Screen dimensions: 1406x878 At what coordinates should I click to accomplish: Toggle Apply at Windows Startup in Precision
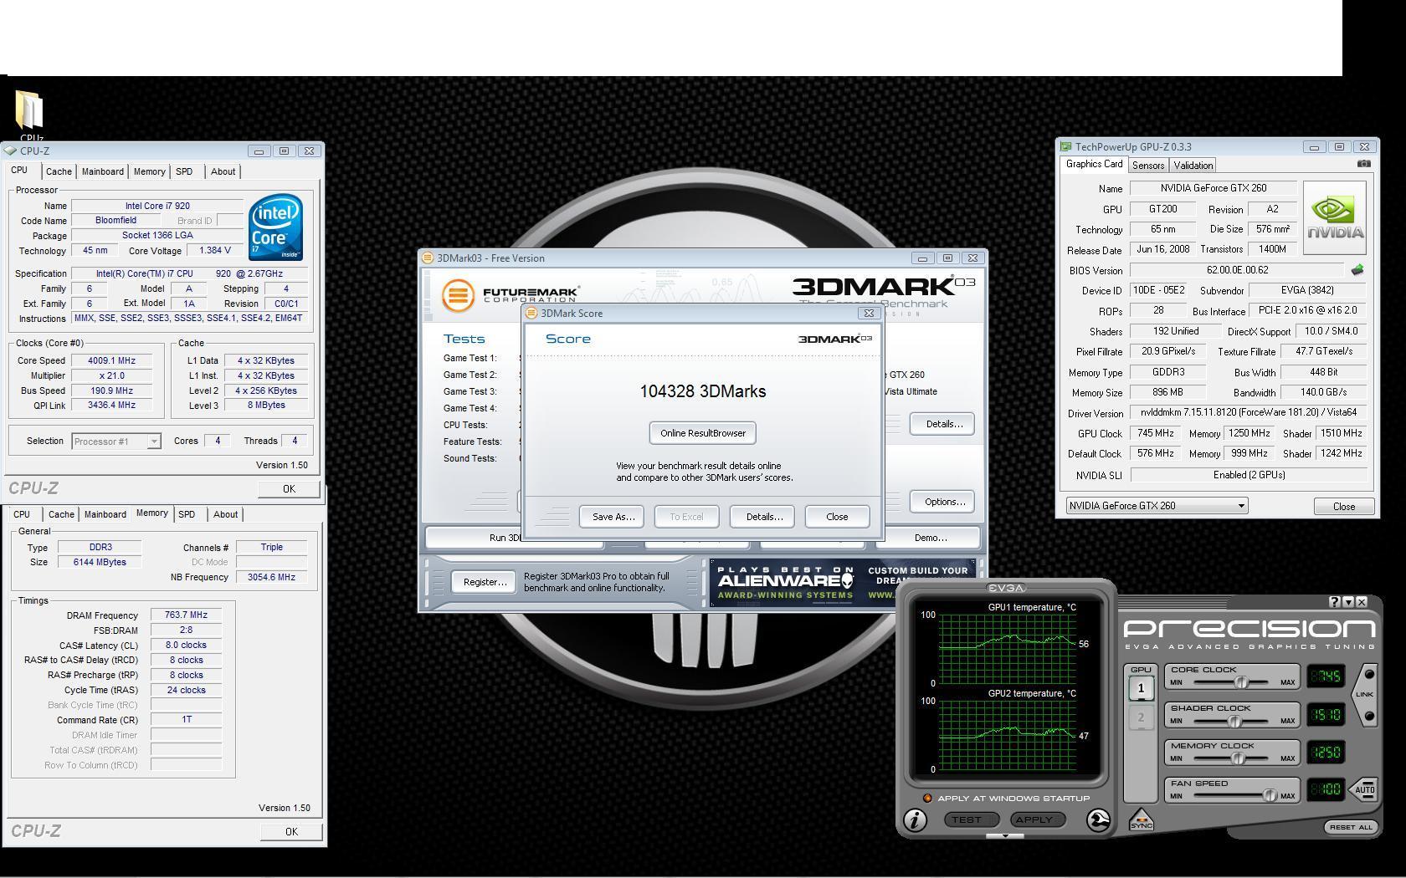click(x=927, y=799)
